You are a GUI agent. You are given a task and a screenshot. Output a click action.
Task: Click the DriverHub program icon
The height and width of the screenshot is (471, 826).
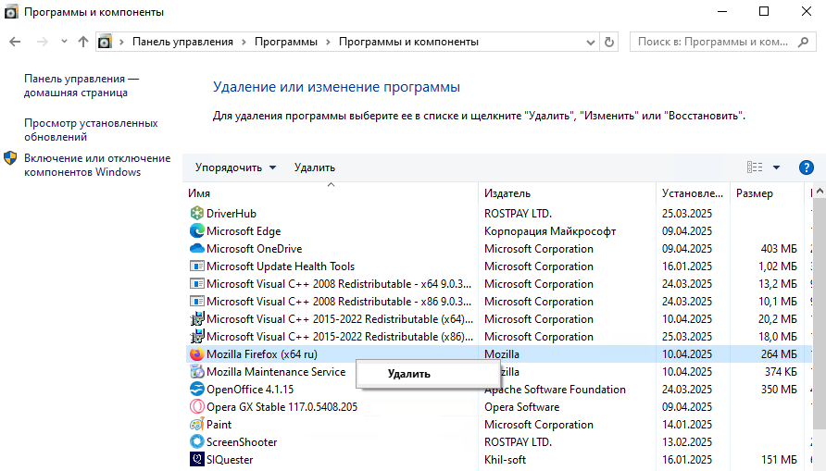196,213
